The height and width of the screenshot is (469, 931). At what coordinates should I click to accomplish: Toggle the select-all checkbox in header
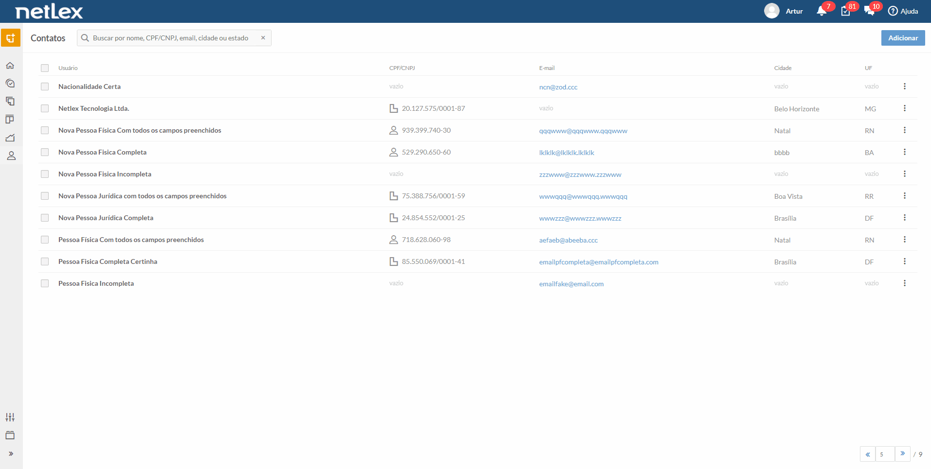click(45, 68)
